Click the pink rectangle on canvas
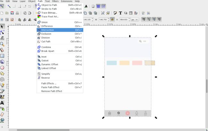This screenshot has width=208, height=131. 137,63
